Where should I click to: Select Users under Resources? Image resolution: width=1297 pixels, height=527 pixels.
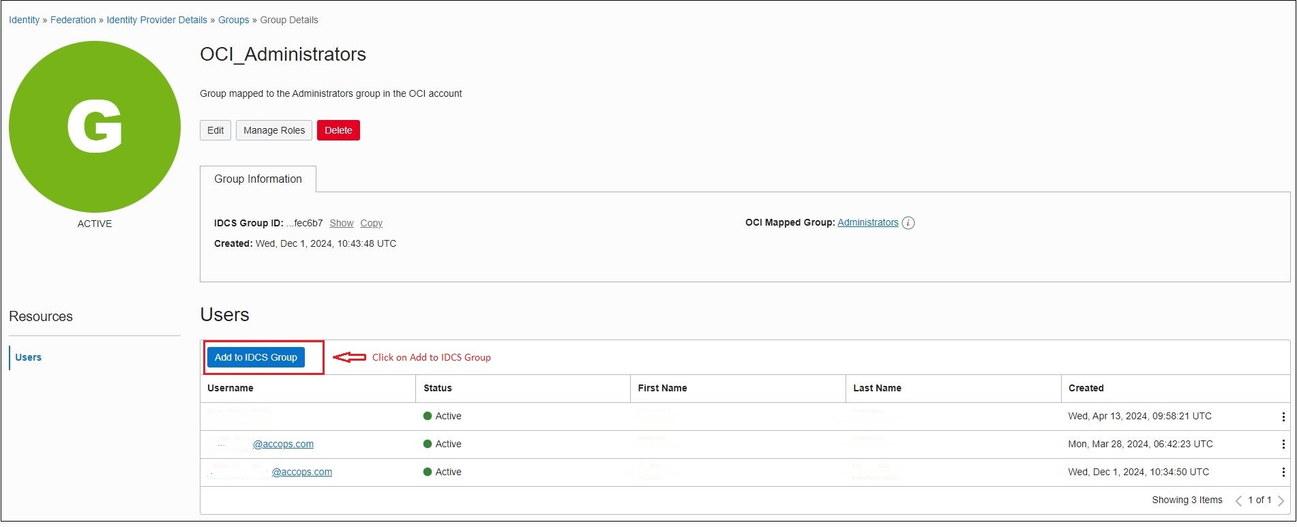pyautogui.click(x=28, y=357)
